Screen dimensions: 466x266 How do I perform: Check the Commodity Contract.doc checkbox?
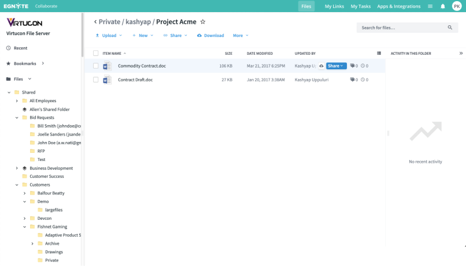(96, 66)
